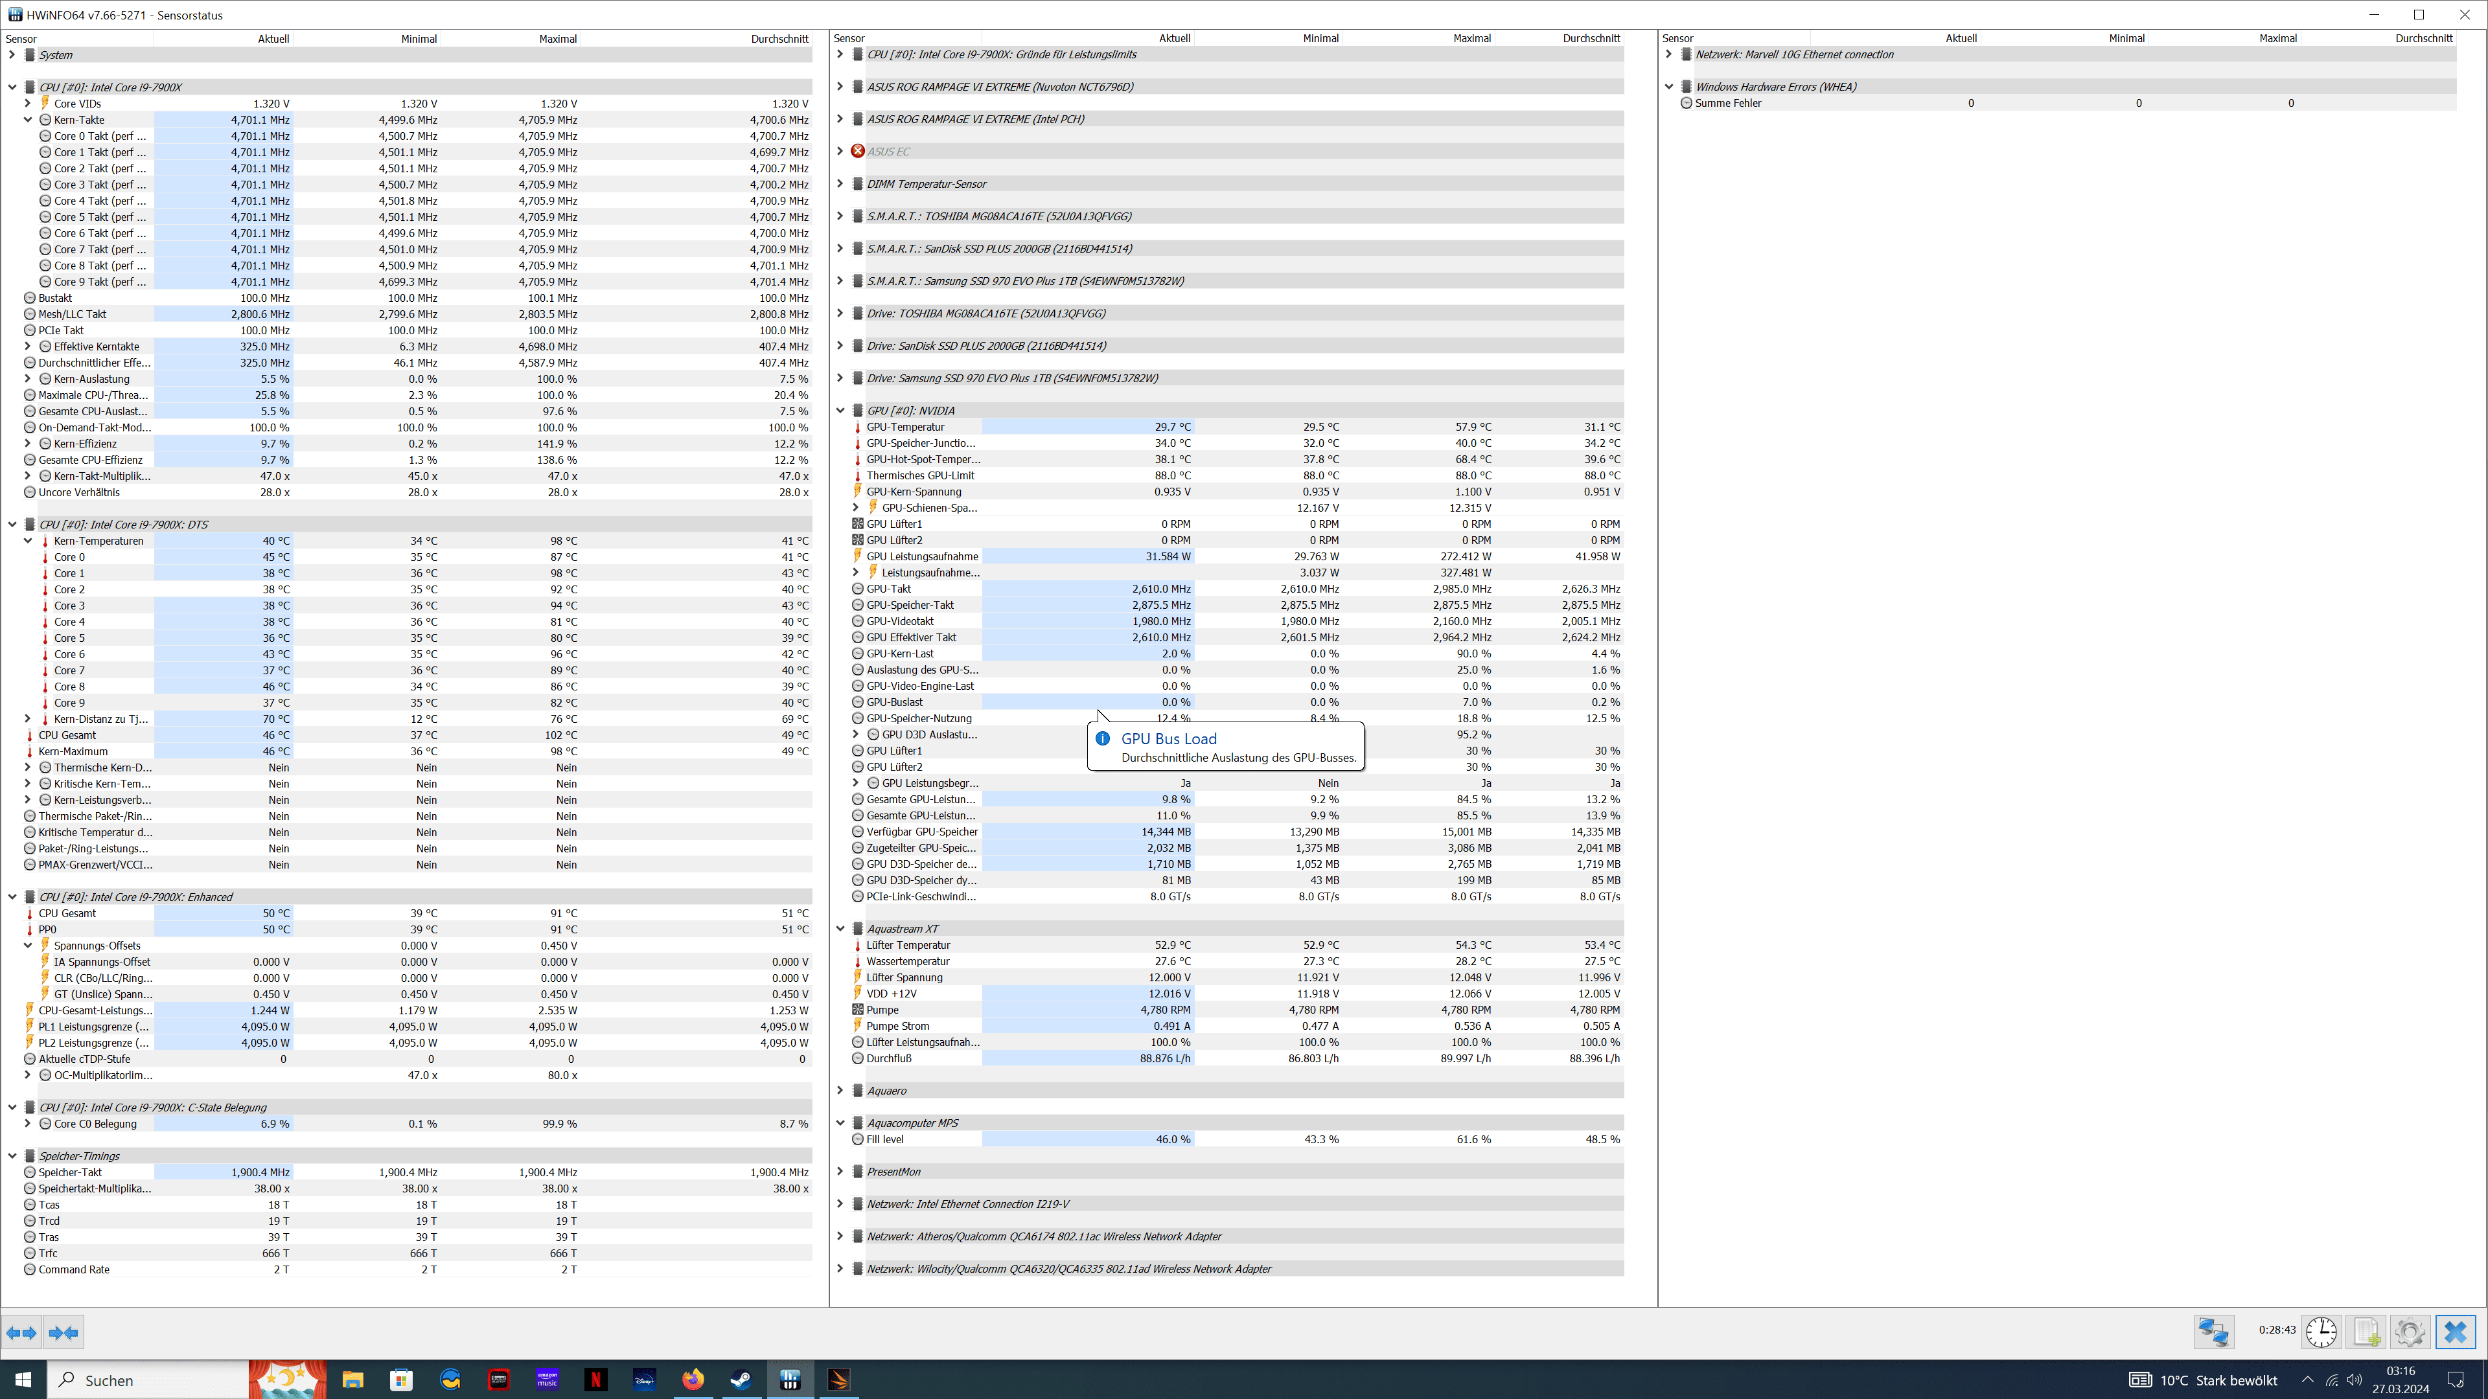2488x1399 pixels.
Task: Expand the Aquaero sensor group
Action: [x=840, y=1091]
